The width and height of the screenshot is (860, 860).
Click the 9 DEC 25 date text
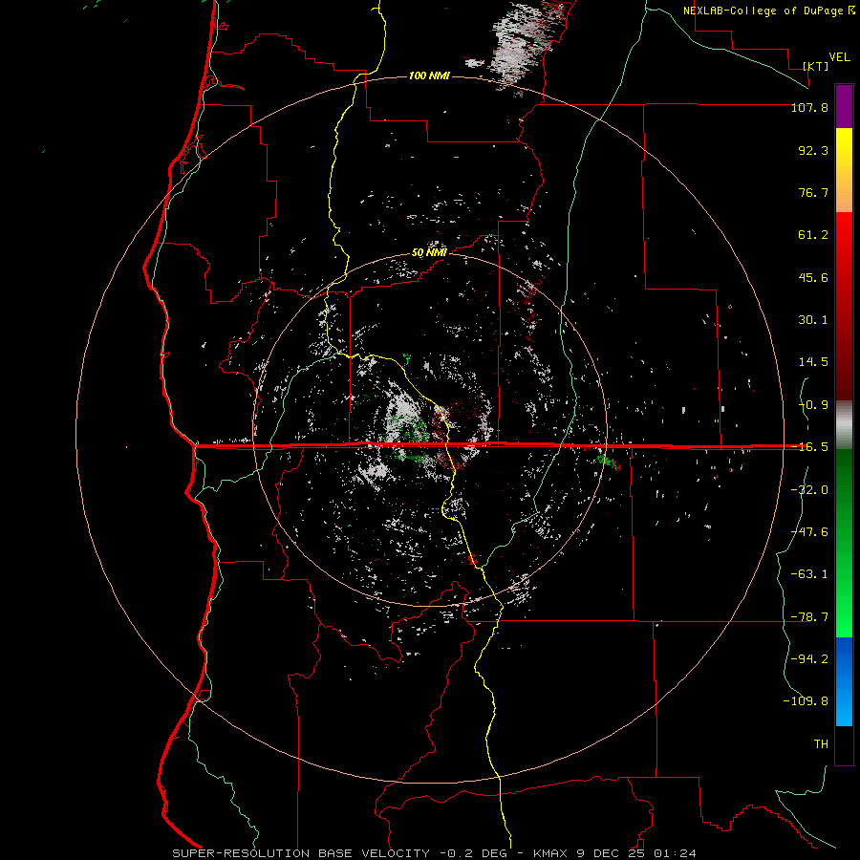click(x=611, y=853)
